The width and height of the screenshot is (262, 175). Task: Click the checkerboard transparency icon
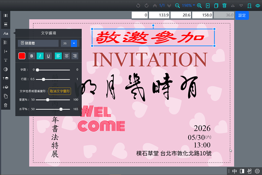point(6,43)
